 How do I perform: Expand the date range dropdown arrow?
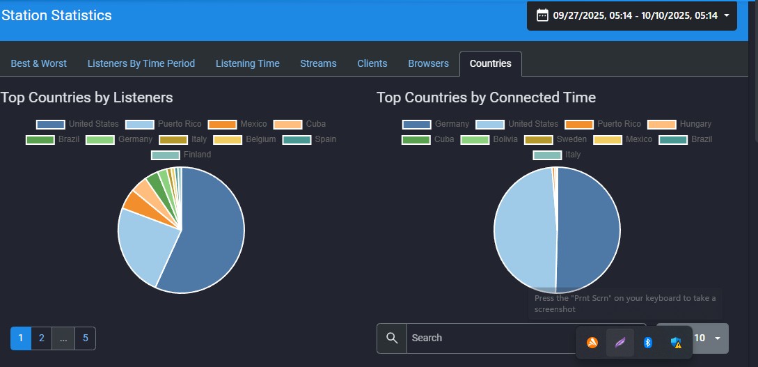[727, 15]
